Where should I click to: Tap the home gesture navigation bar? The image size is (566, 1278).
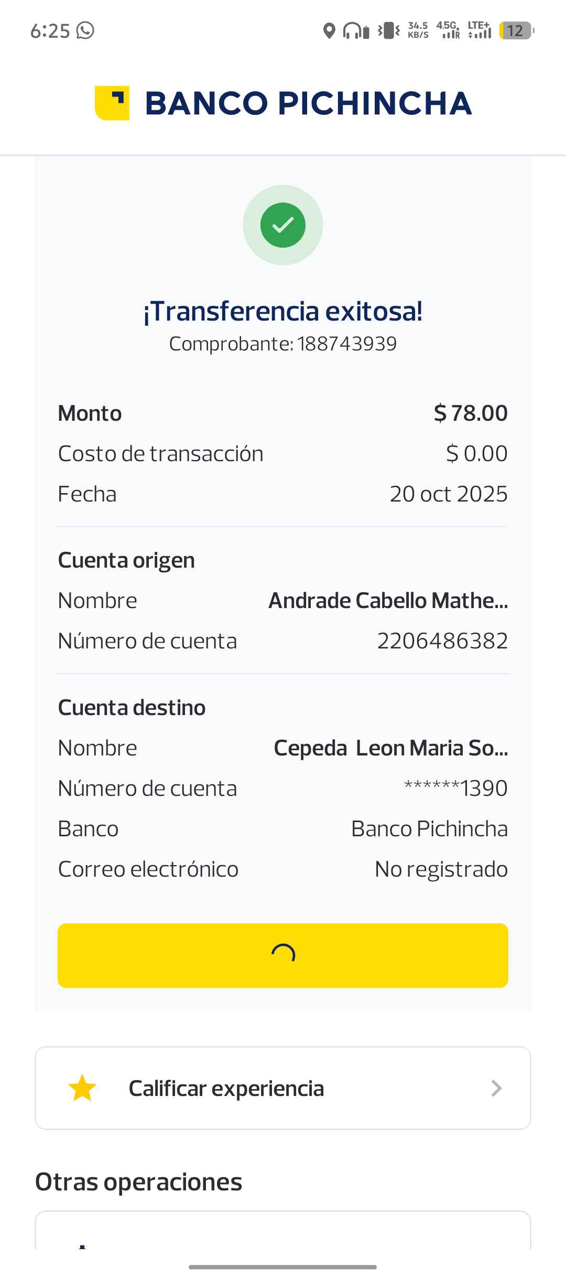click(x=283, y=1266)
